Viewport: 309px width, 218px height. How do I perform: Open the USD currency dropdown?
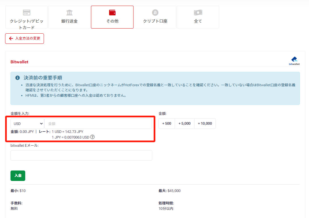[x=27, y=124]
